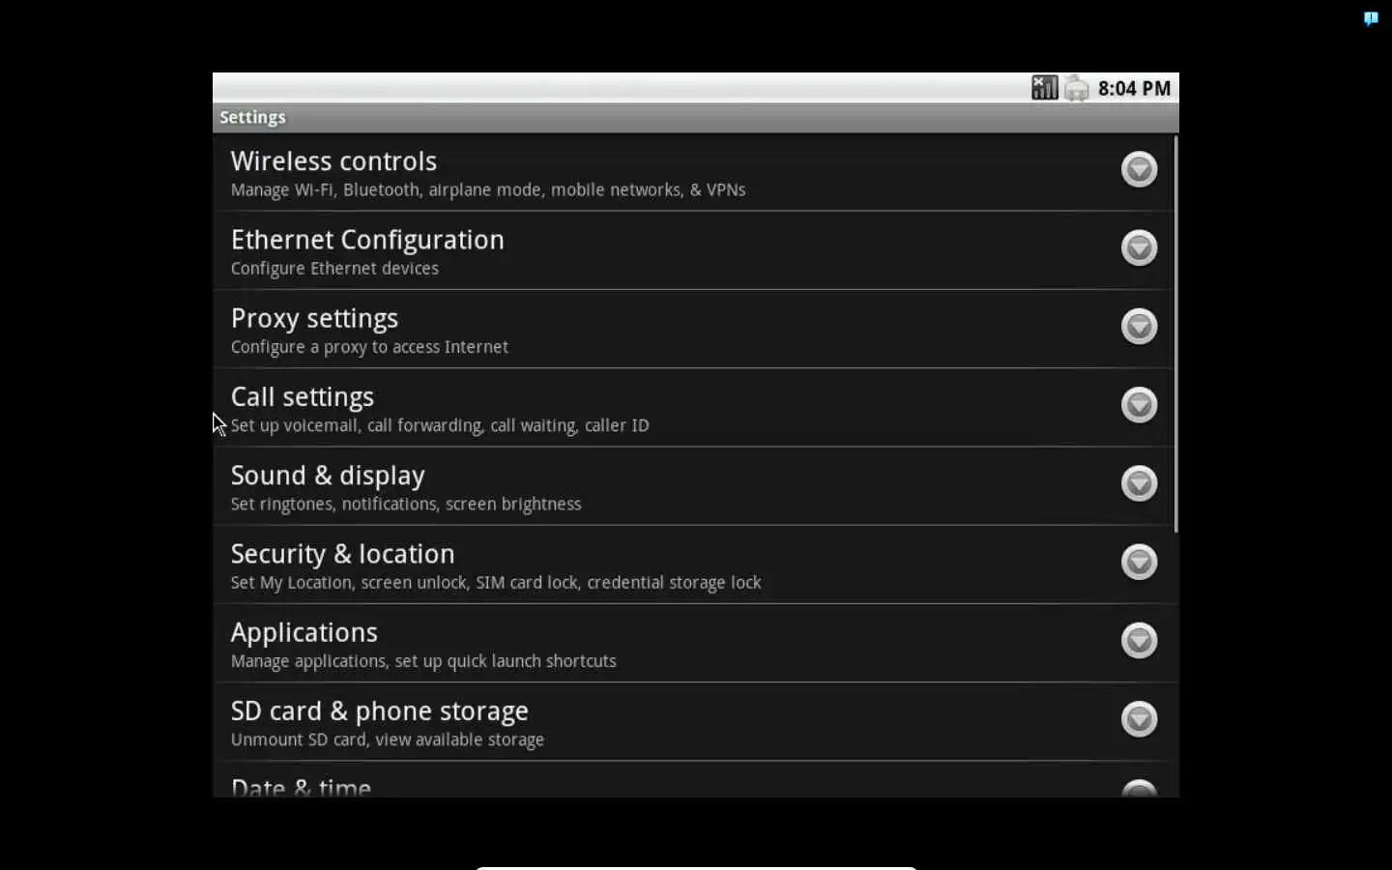The image size is (1392, 870).
Task: Click the no-signal mobile network status icon
Action: (1044, 88)
